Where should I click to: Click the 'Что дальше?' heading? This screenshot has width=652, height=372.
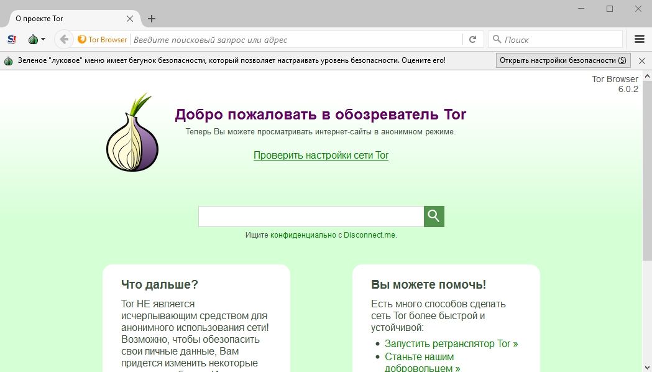pyautogui.click(x=160, y=285)
